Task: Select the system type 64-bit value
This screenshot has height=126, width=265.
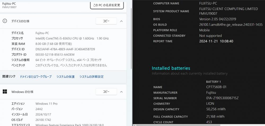Action: (68, 60)
